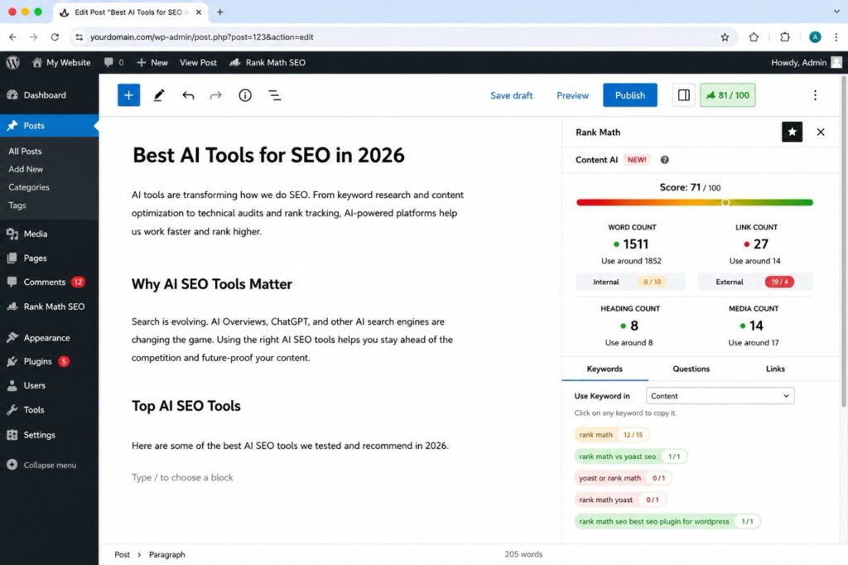Copy 'rank math vs yoast seo' keyword
848x565 pixels.
click(630, 456)
